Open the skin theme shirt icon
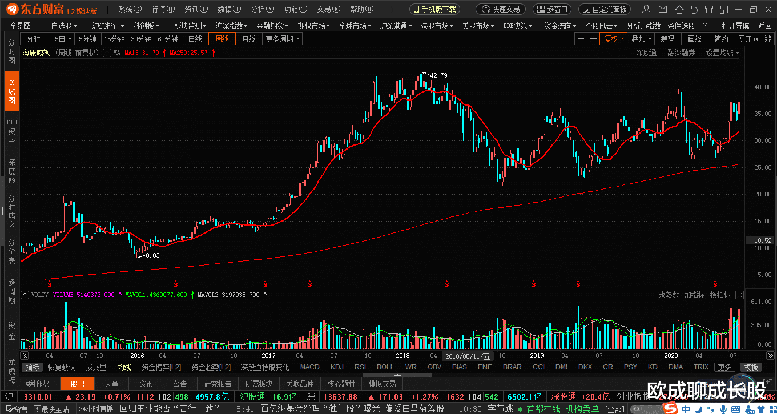777x414 pixels. tap(709, 9)
